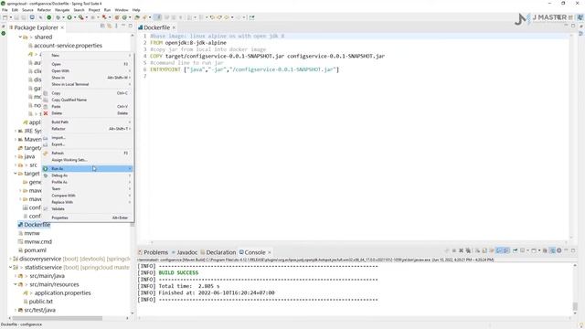Choose Properties in the context menu

click(87, 218)
